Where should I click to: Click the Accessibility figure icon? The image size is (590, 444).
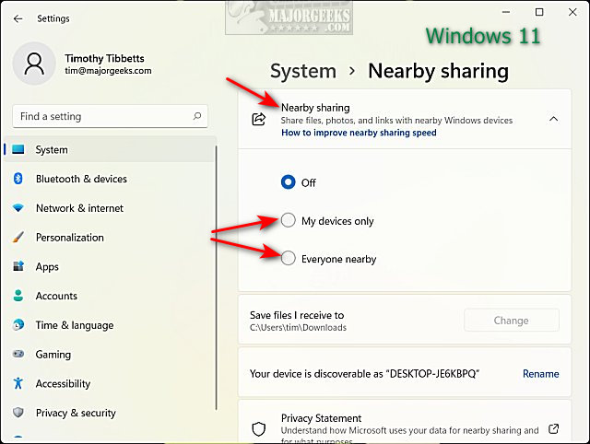[x=18, y=383]
